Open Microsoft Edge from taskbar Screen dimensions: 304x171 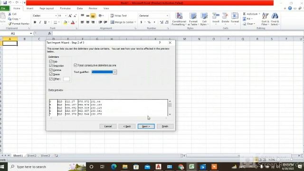pos(114,167)
